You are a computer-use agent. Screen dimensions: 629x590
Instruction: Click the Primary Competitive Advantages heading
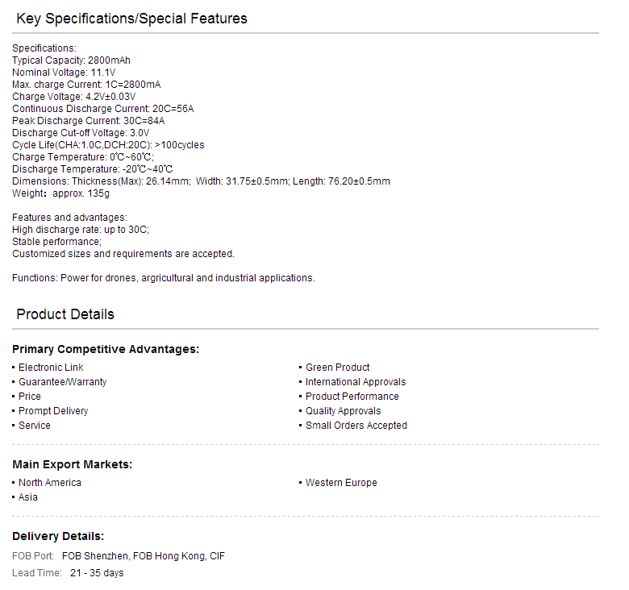click(106, 349)
